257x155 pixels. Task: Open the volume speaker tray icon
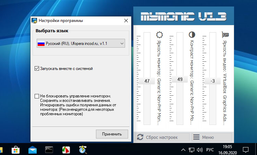click(200, 150)
